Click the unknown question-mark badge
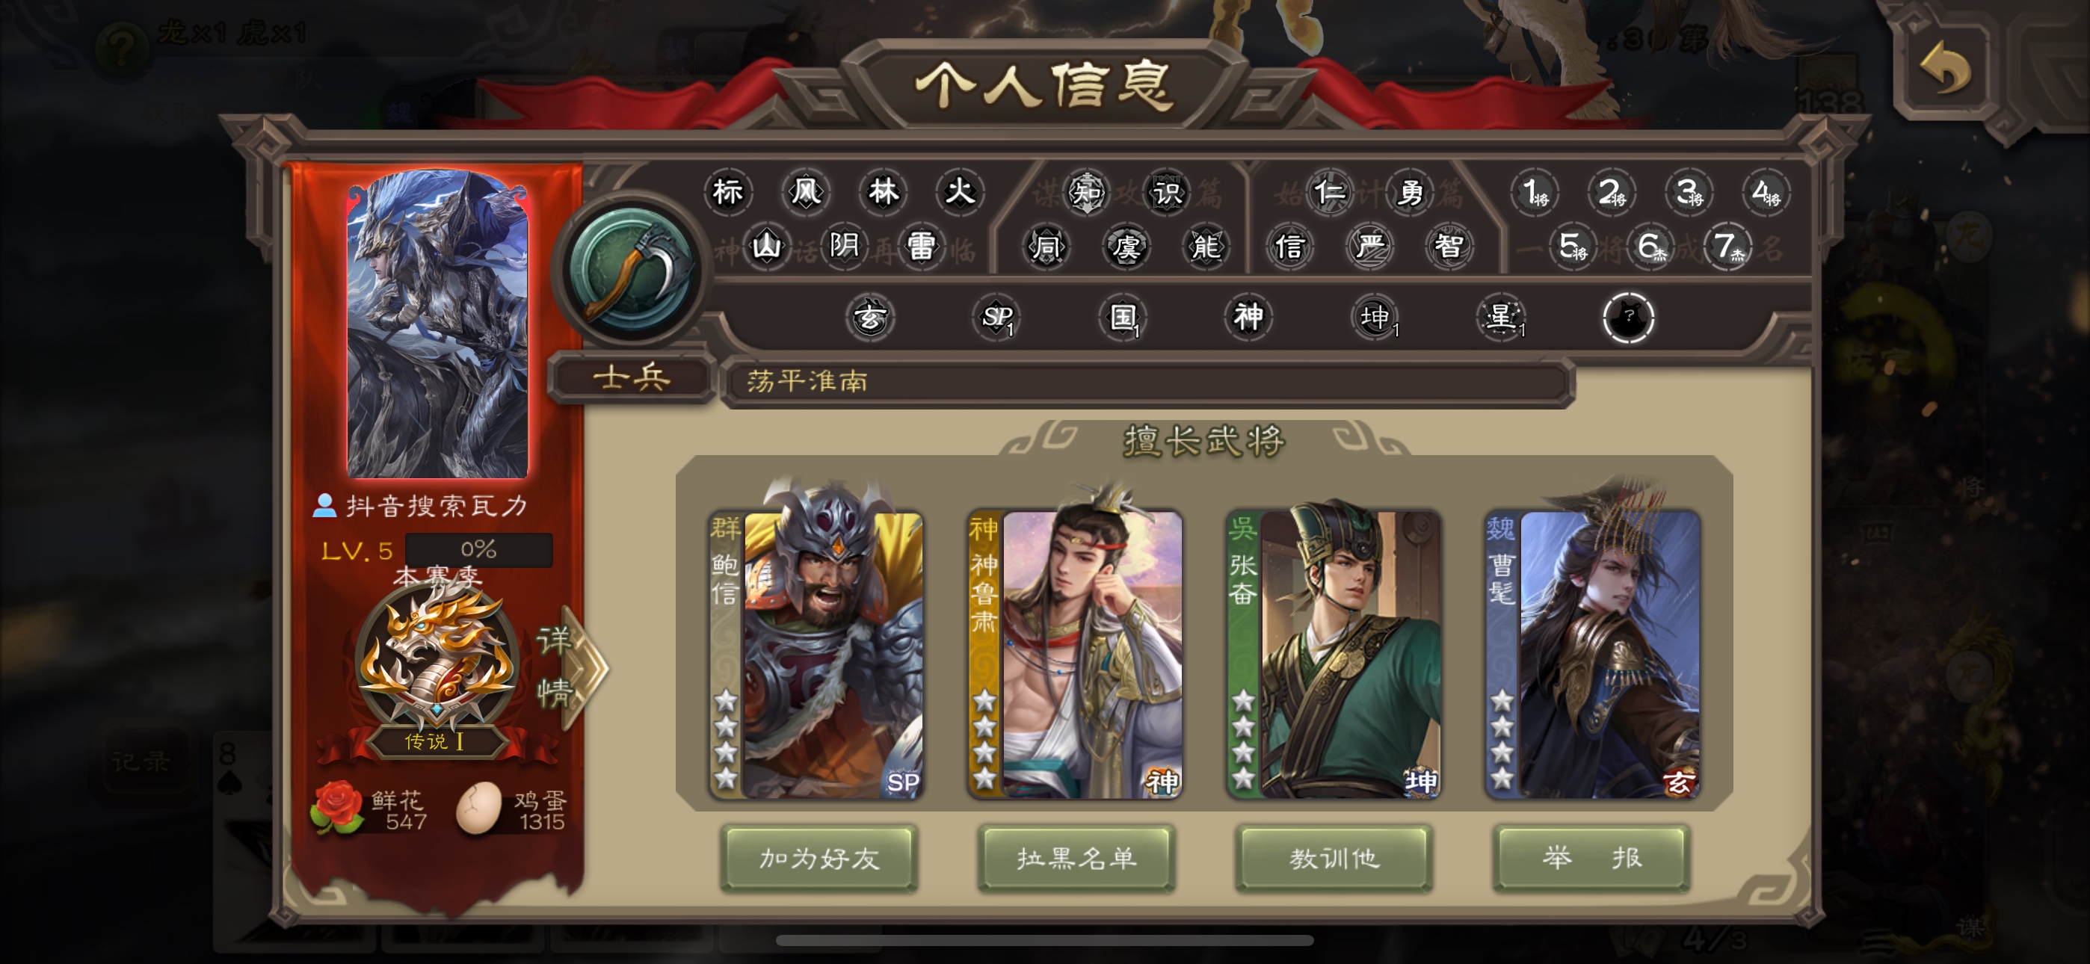The height and width of the screenshot is (964, 2090). pos(1627,316)
